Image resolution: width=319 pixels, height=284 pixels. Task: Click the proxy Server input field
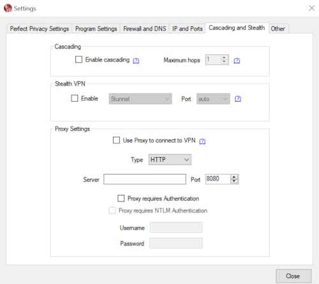tap(145, 179)
